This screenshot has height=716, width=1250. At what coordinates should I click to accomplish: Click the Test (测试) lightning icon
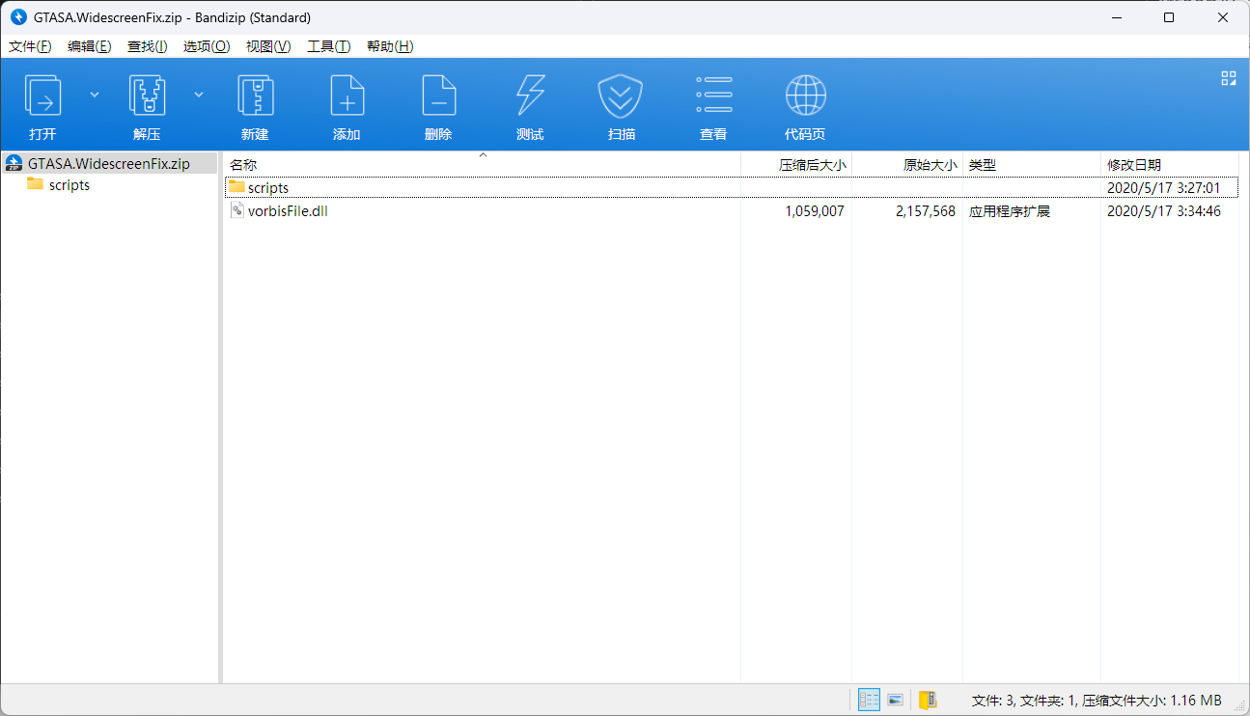[x=530, y=96]
